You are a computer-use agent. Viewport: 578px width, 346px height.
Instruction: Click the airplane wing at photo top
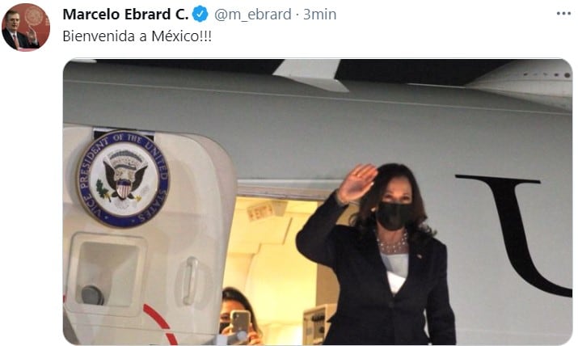pyautogui.click(x=310, y=75)
